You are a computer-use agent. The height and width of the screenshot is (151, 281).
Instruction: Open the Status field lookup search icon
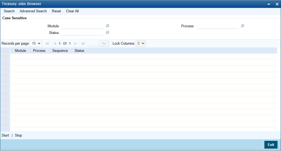tap(107, 33)
